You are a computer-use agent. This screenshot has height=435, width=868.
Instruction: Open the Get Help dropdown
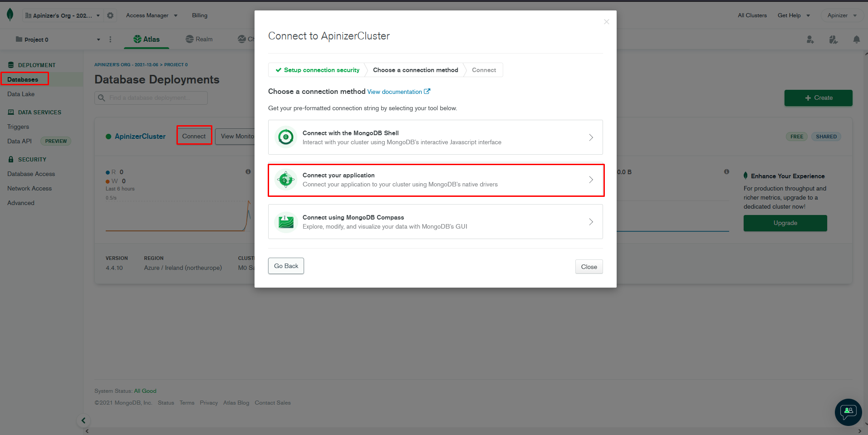click(x=794, y=15)
